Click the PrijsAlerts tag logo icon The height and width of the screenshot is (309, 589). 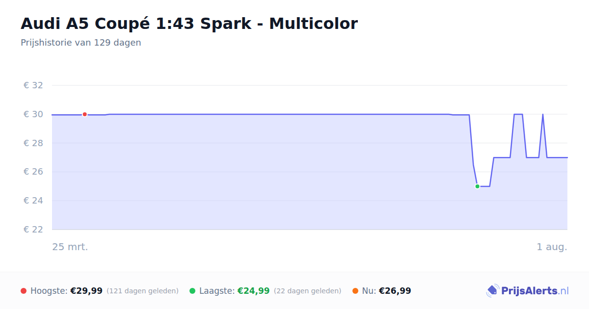(x=492, y=291)
